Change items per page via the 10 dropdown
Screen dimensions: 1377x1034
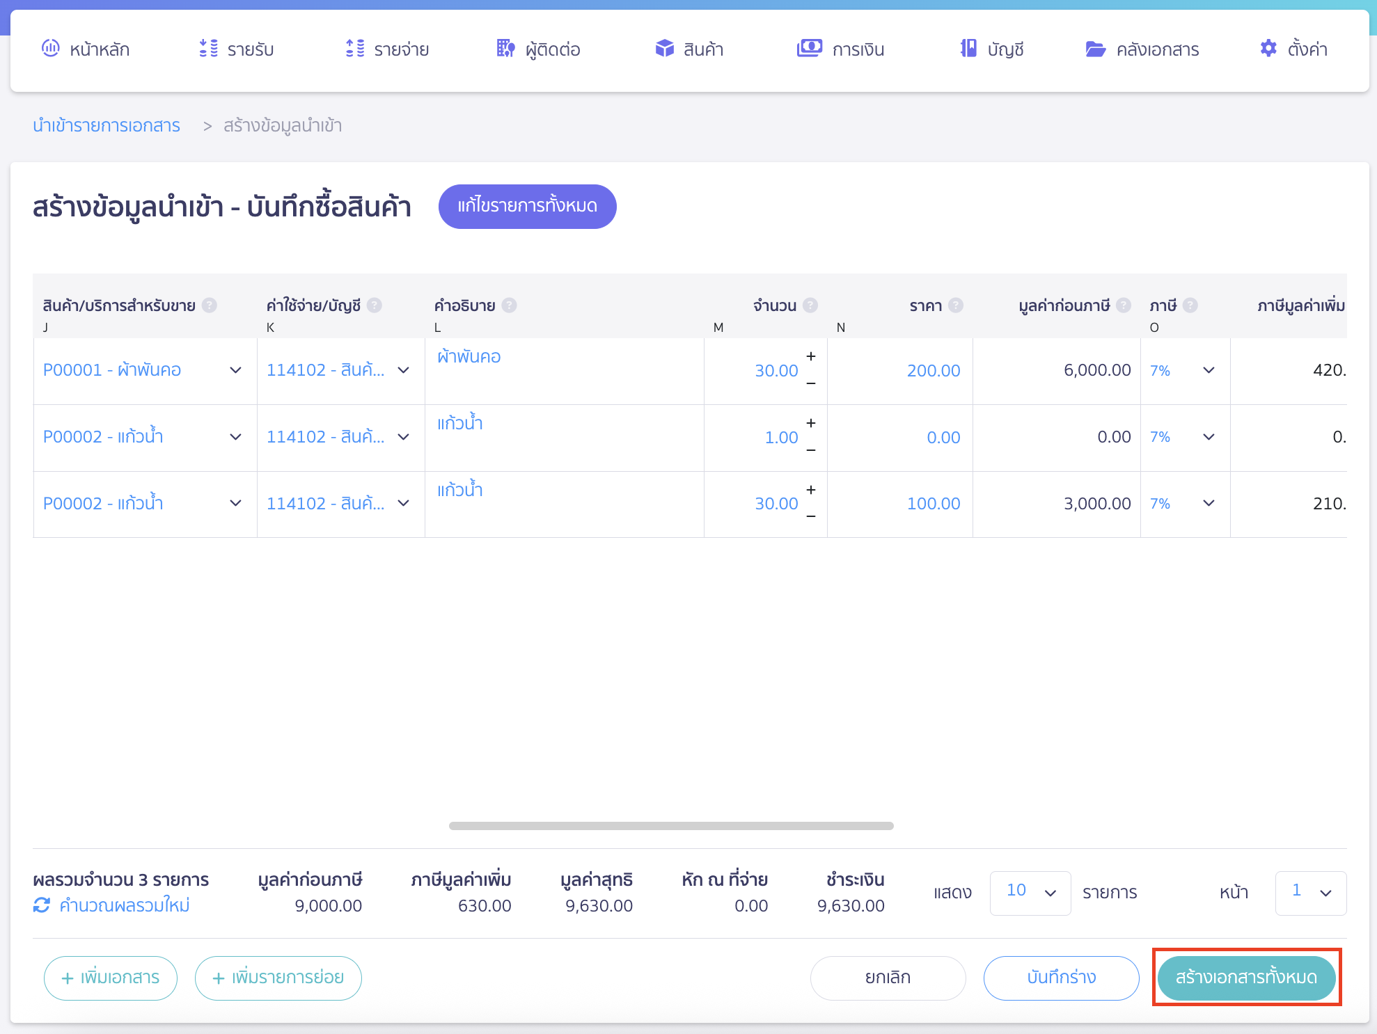tap(1030, 893)
